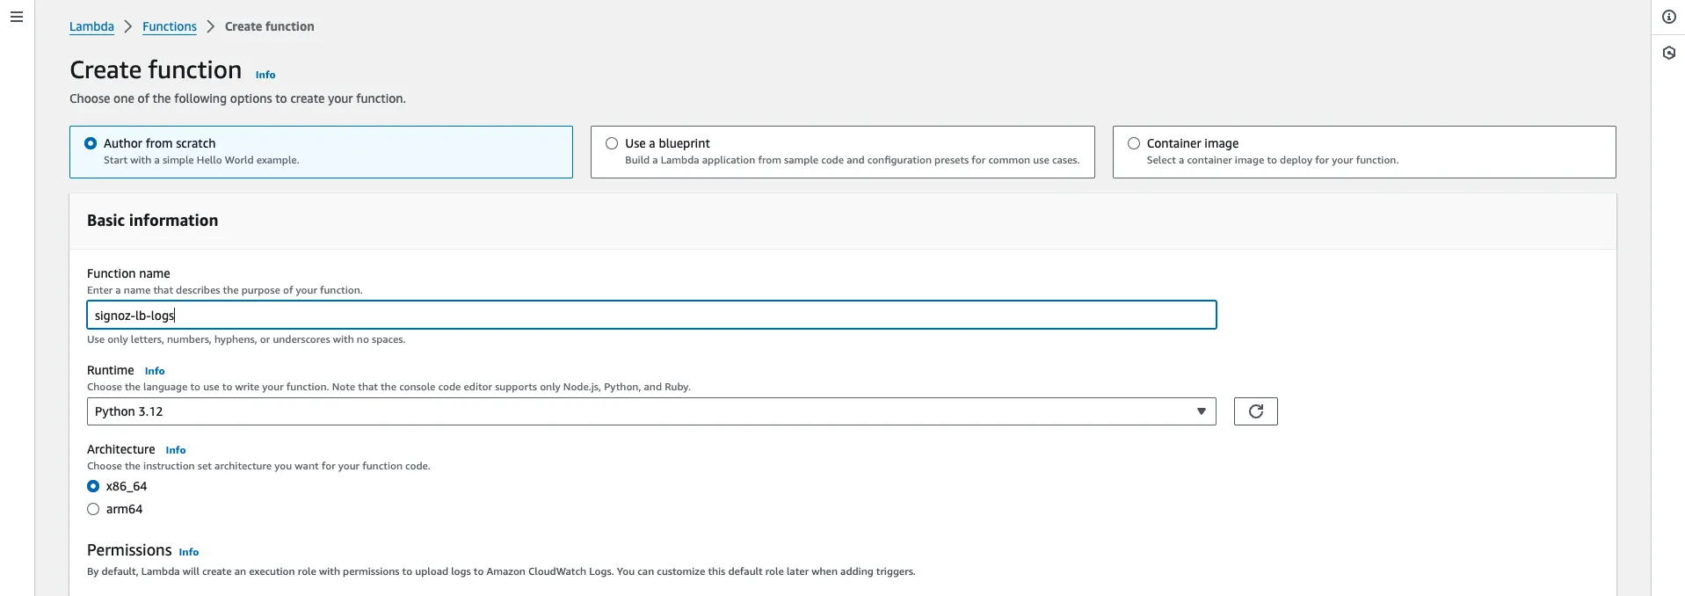
Task: Select Container image option
Action: [x=1364, y=152]
